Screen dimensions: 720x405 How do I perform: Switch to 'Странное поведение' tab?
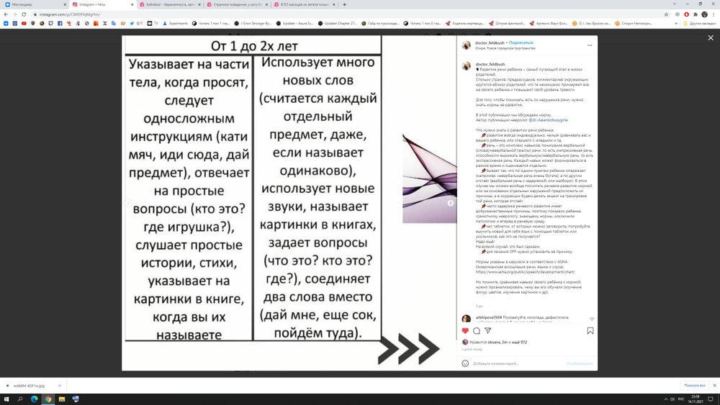(237, 4)
